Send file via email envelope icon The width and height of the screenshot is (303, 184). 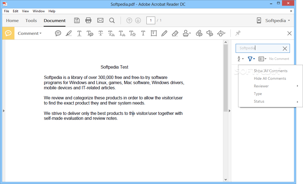pyautogui.click(x=100, y=20)
